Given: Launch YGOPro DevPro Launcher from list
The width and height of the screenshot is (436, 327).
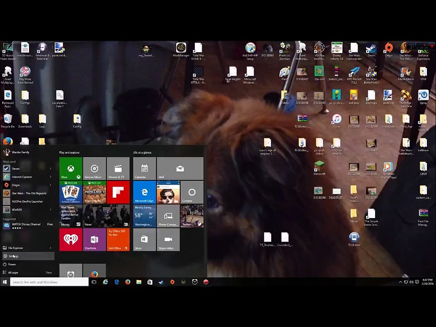Looking at the screenshot, I should pyautogui.click(x=28, y=201).
